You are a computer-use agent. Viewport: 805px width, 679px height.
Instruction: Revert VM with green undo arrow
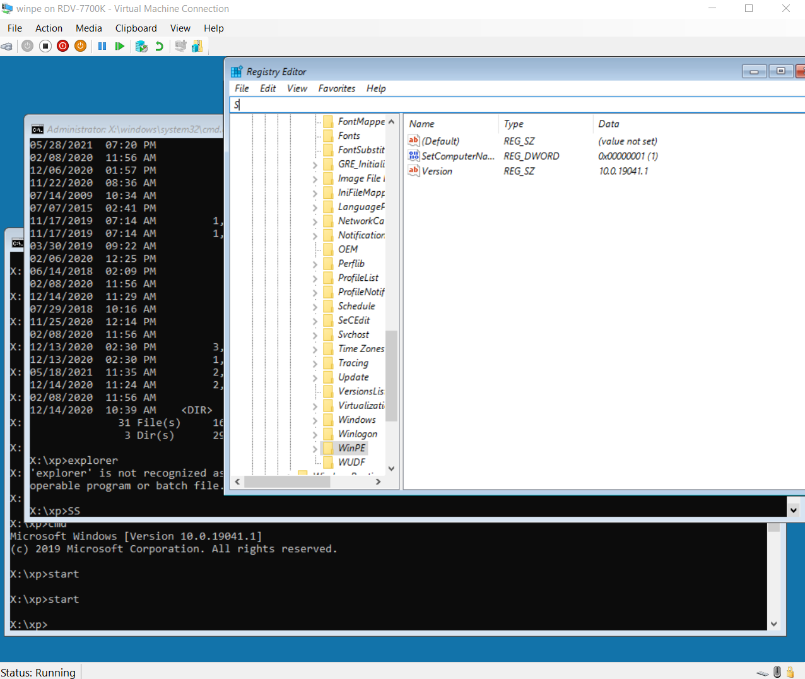159,46
